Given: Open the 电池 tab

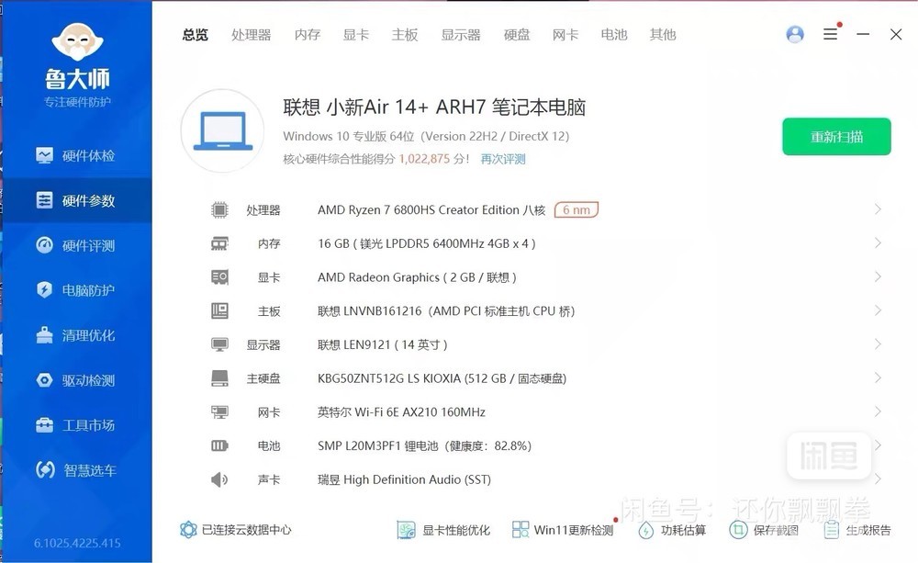Looking at the screenshot, I should coord(614,35).
